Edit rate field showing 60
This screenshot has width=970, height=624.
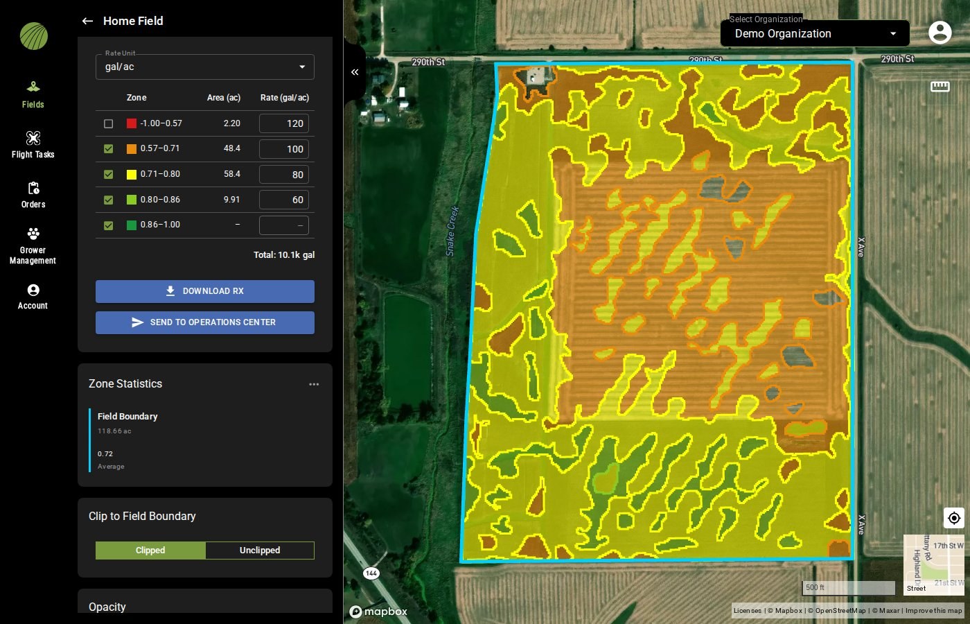coord(284,200)
